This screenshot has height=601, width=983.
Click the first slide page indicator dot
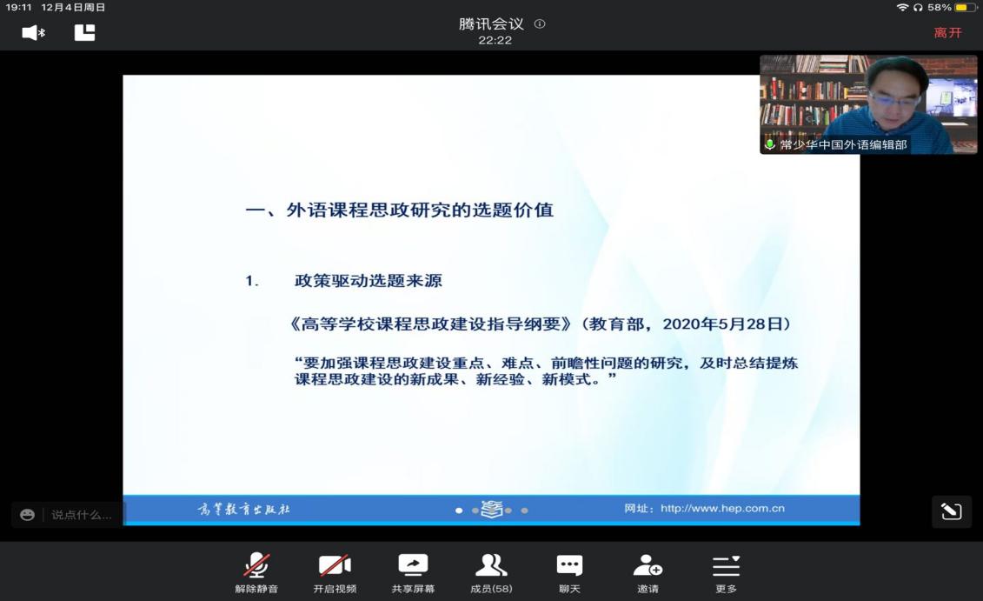[x=459, y=511]
